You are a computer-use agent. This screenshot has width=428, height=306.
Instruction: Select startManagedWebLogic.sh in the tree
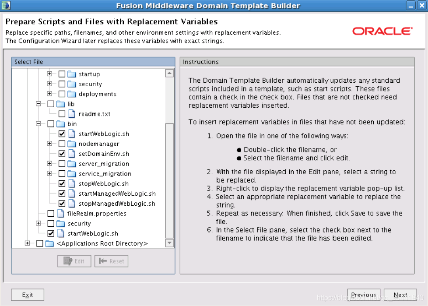[117, 193]
